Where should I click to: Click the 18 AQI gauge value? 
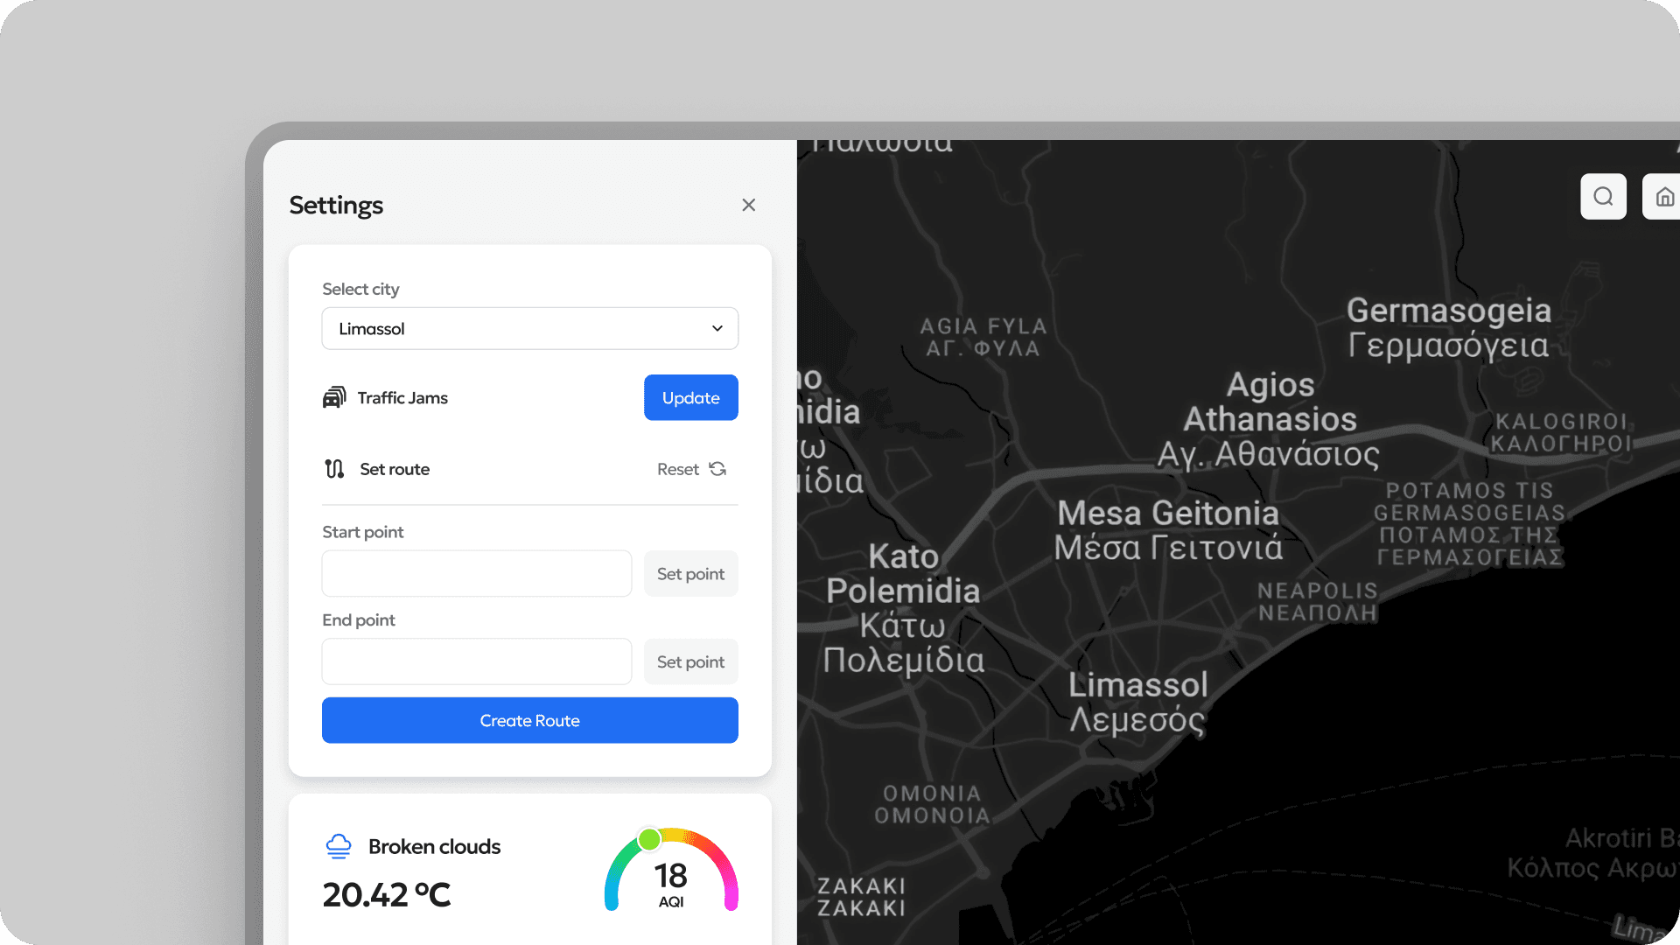tap(671, 877)
